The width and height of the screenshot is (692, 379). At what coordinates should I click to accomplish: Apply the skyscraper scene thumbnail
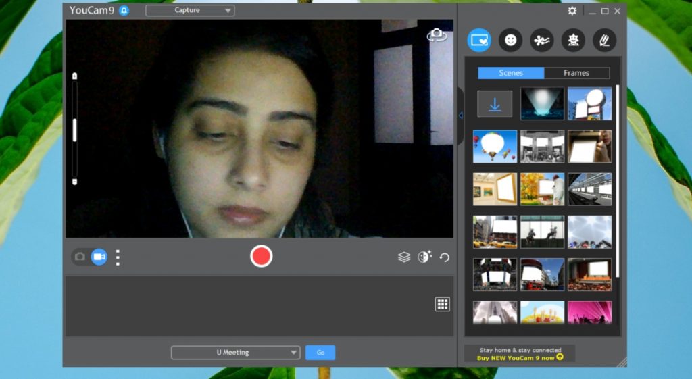[495, 312]
